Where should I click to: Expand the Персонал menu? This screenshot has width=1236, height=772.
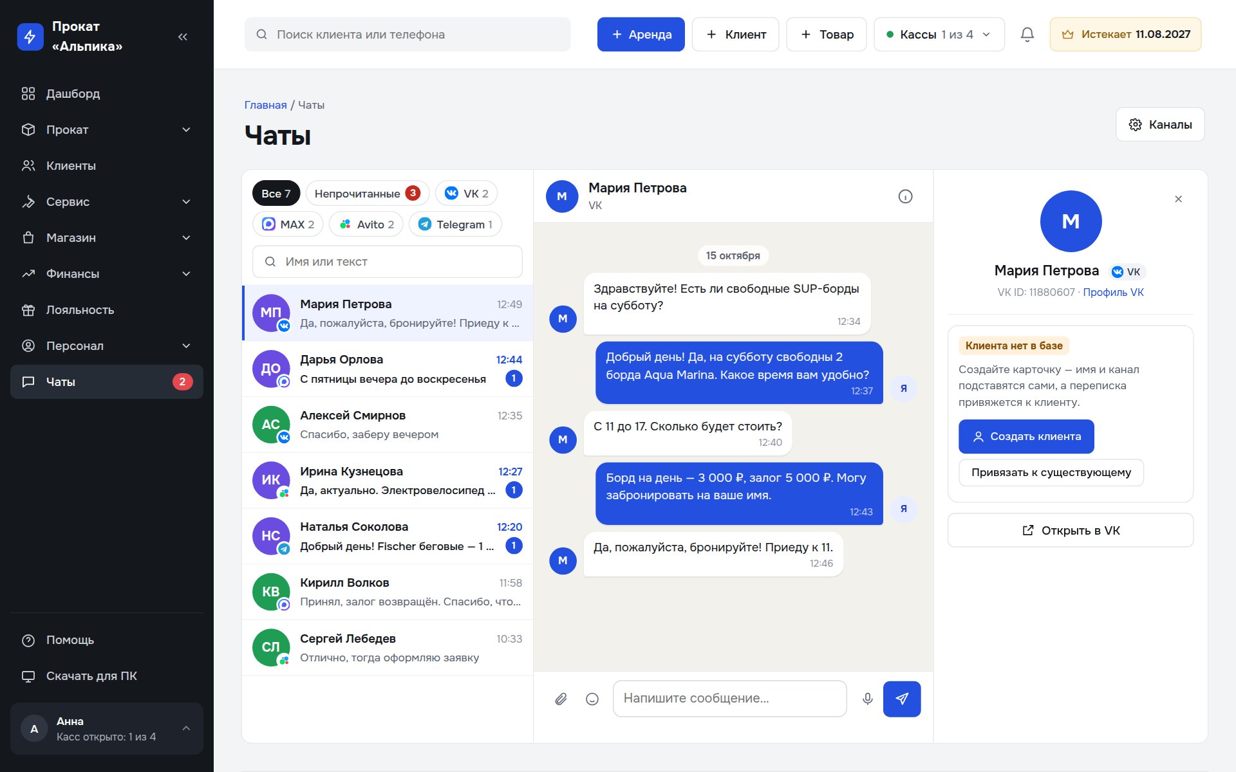(x=107, y=346)
